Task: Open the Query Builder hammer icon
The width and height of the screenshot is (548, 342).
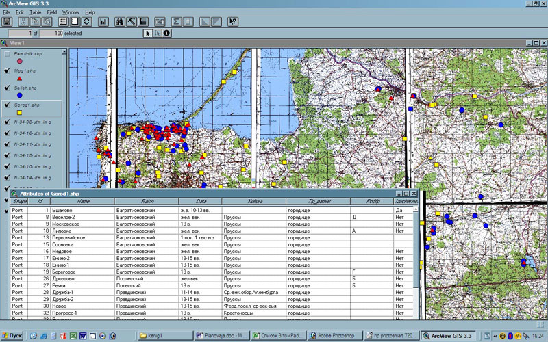Action: [x=132, y=22]
